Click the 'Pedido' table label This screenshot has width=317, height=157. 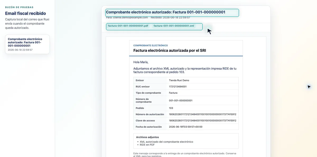point(140,108)
